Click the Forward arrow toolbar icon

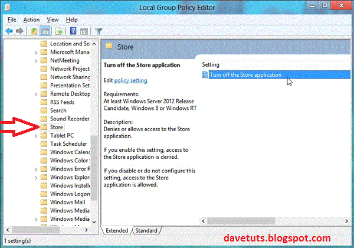(x=19, y=31)
